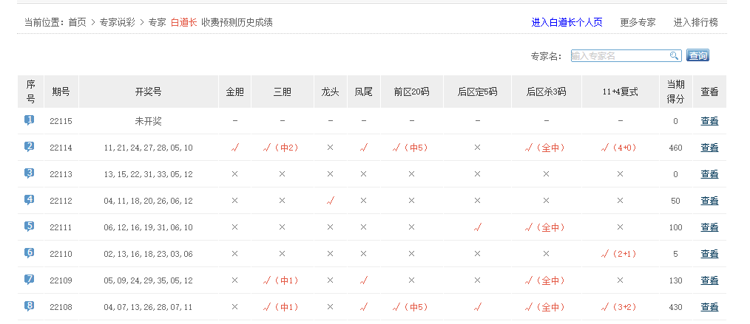
Task: Select 进入排行榜 in top navigation
Action: (695, 22)
